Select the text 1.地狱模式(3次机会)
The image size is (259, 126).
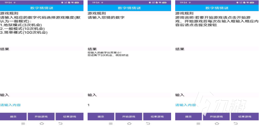pyautogui.click(x=21, y=25)
